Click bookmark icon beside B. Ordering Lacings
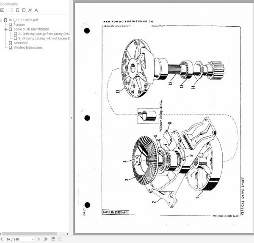Viewport: 254px width, 243px height. pyautogui.click(x=15, y=38)
